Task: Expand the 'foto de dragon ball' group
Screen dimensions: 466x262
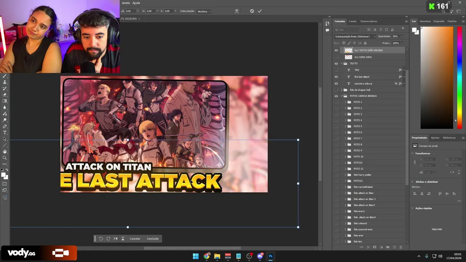Action: tap(341, 90)
